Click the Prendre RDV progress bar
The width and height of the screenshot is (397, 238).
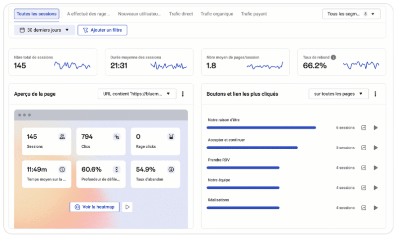click(243, 168)
